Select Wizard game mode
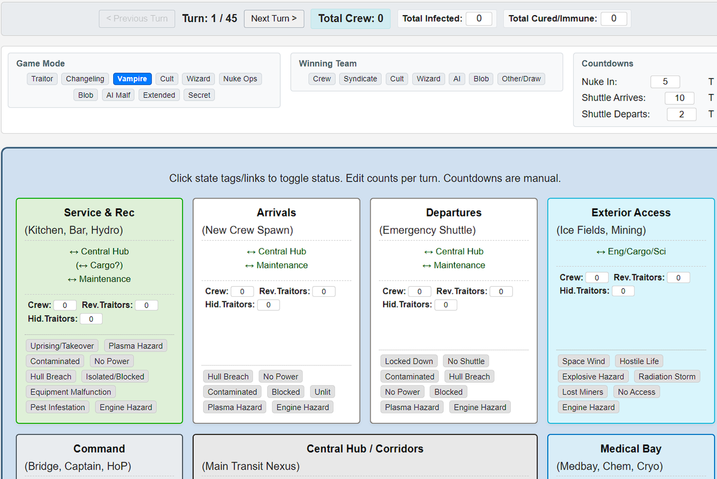Screen dimensions: 717x479 click(x=198, y=79)
